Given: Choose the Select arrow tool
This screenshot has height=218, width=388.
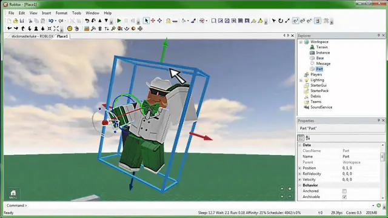Looking at the screenshot, I should click(146, 21).
